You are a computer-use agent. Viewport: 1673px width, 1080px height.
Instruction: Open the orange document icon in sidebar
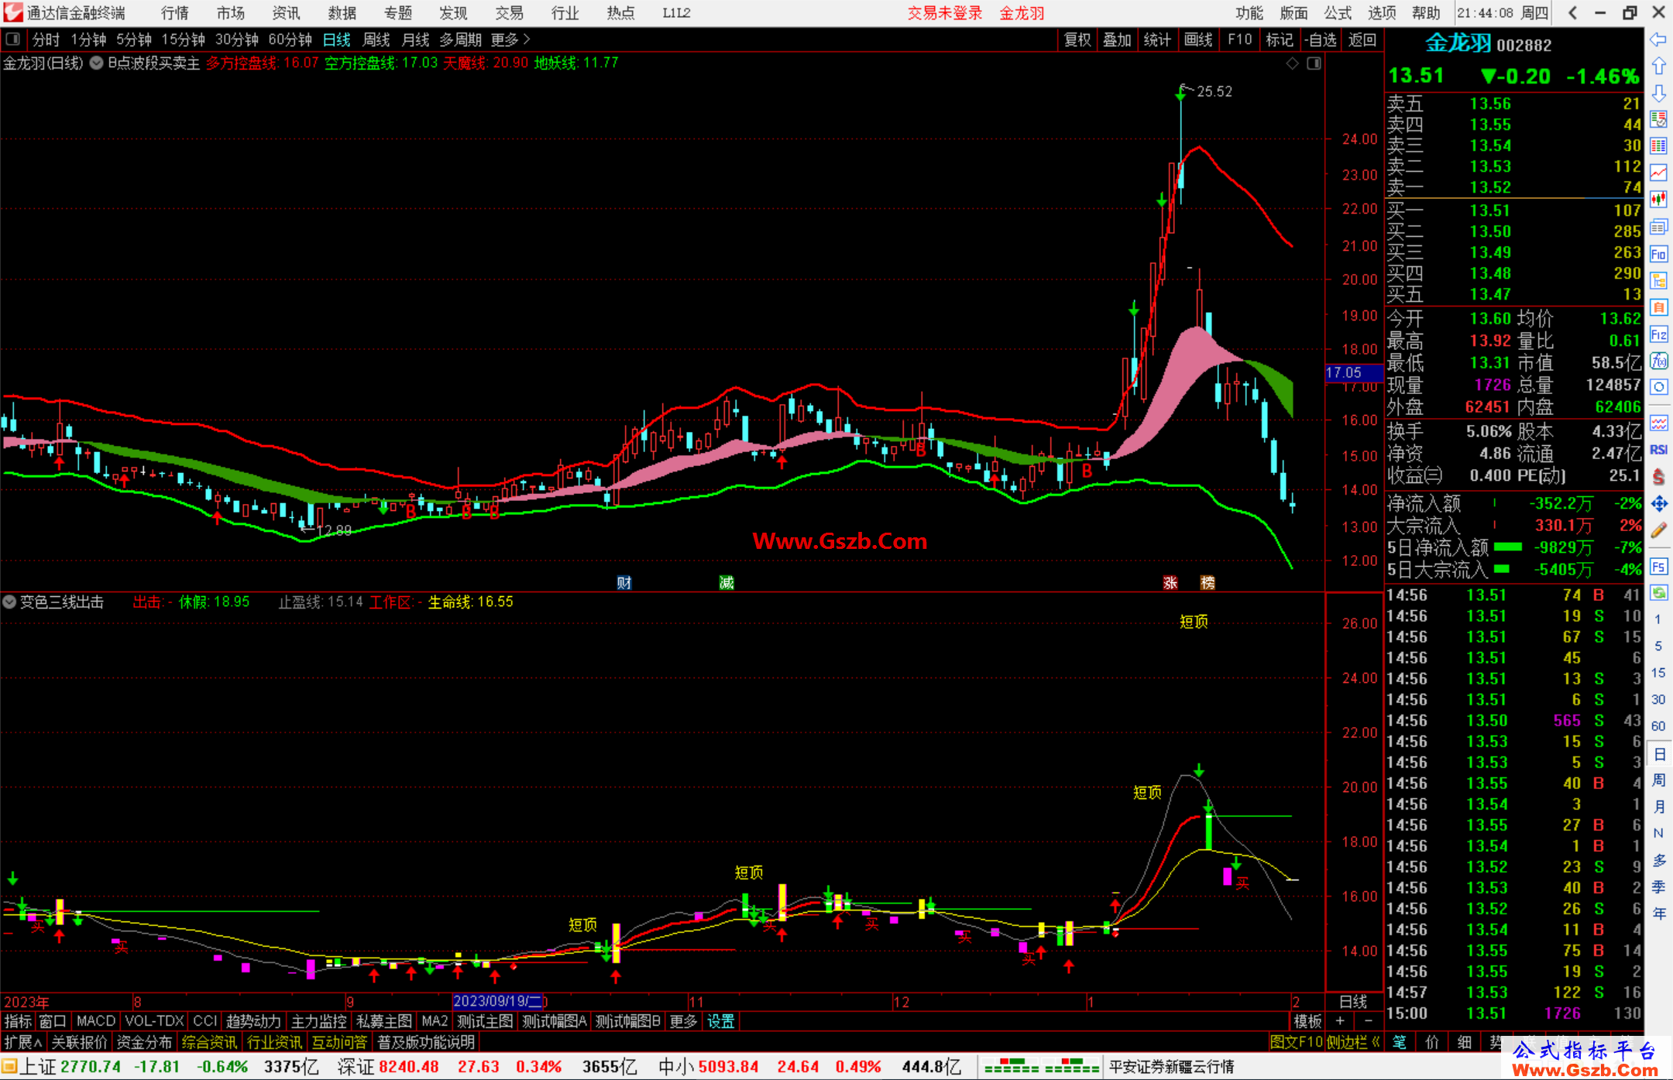[x=1658, y=307]
